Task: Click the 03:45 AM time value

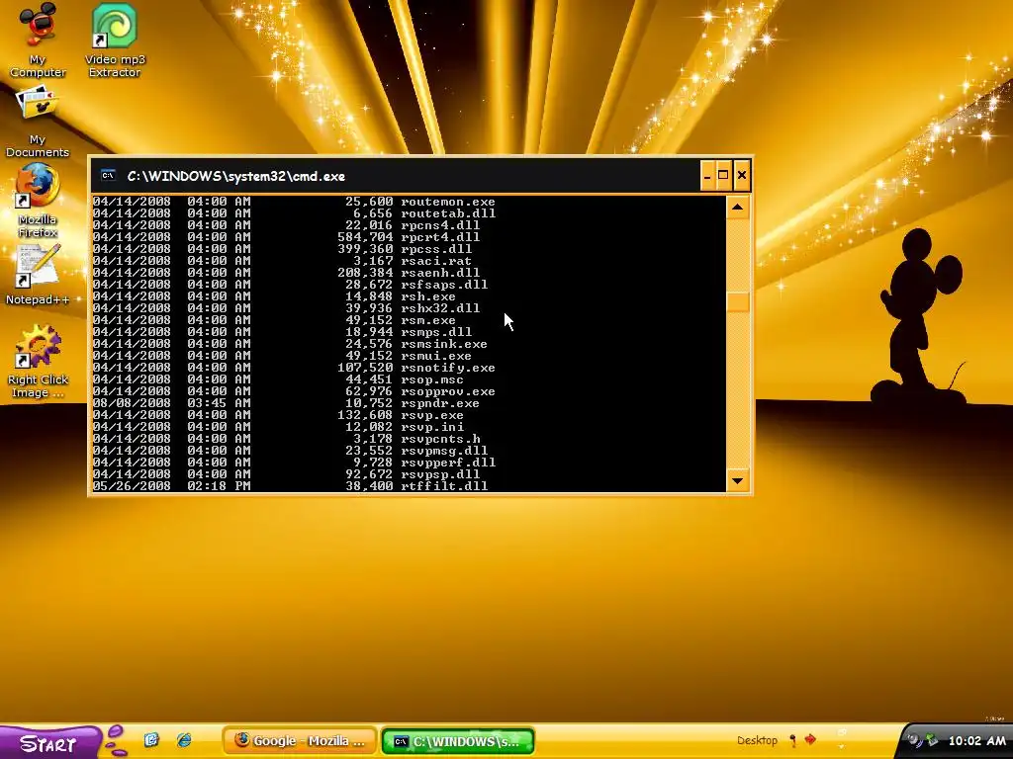Action: [219, 403]
